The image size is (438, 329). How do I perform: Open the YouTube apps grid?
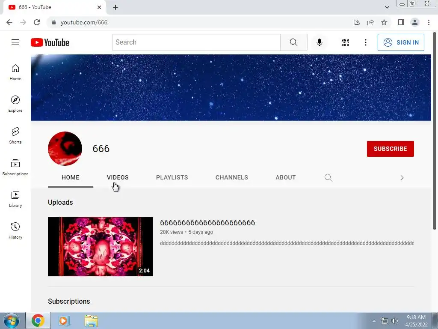click(x=345, y=42)
